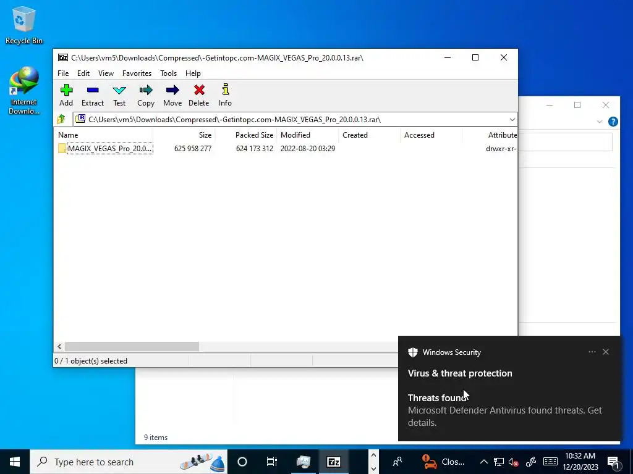Run the Test archive tool
The width and height of the screenshot is (633, 474).
click(x=119, y=95)
